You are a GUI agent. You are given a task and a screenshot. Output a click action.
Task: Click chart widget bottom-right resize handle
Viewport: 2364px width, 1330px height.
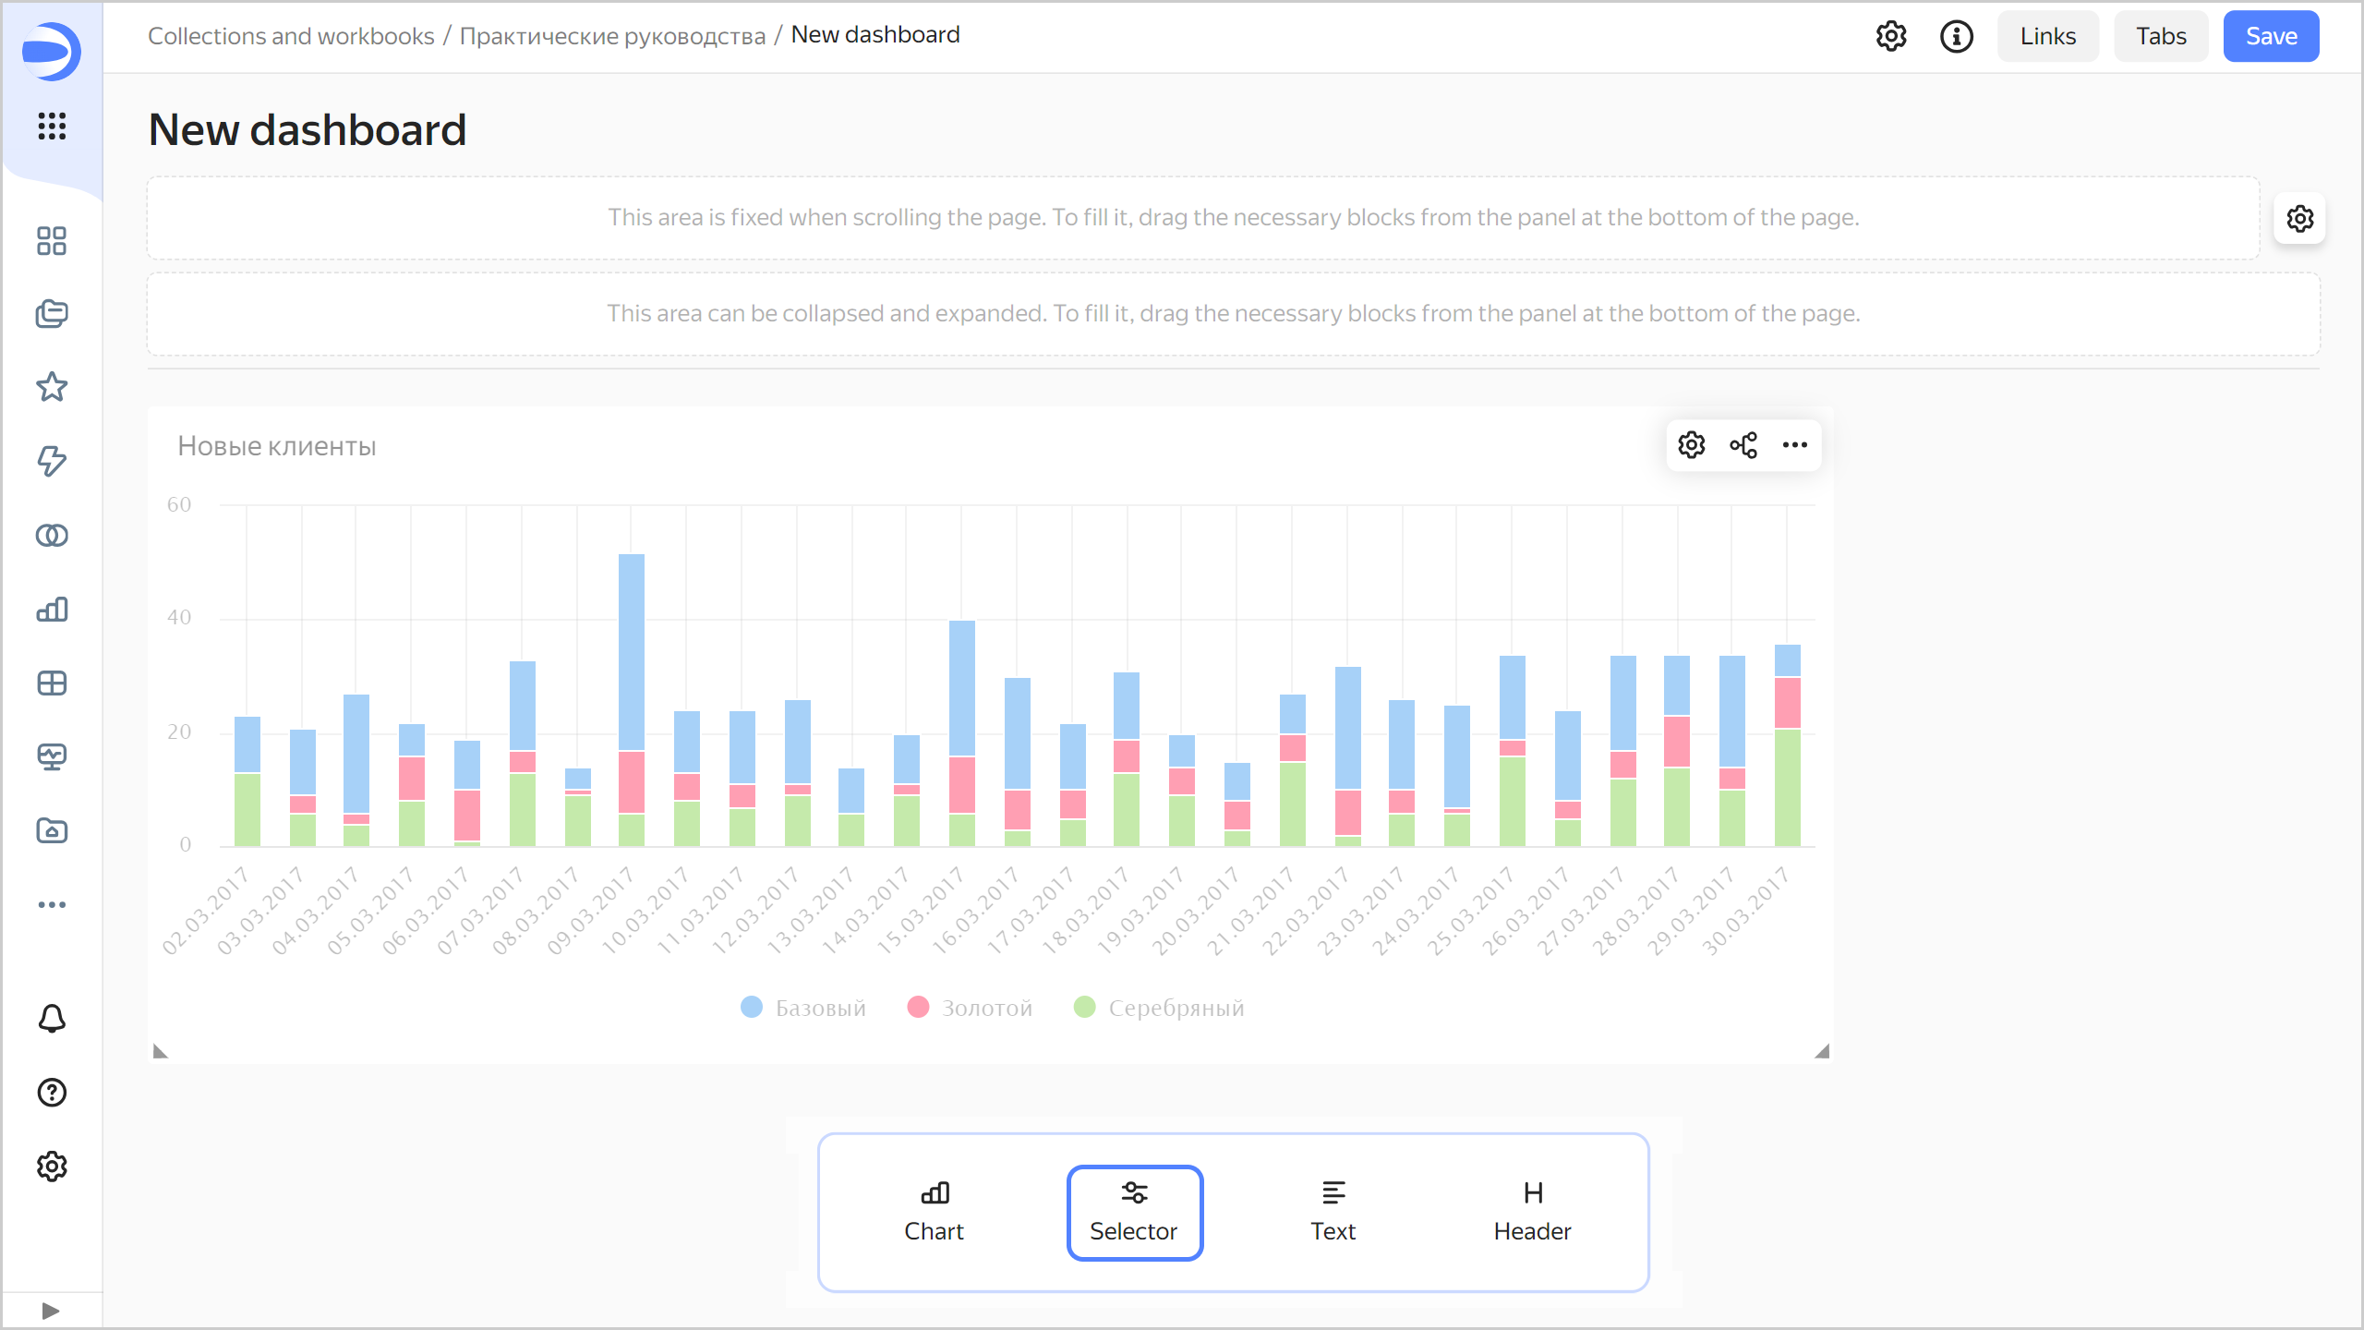[1822, 1051]
